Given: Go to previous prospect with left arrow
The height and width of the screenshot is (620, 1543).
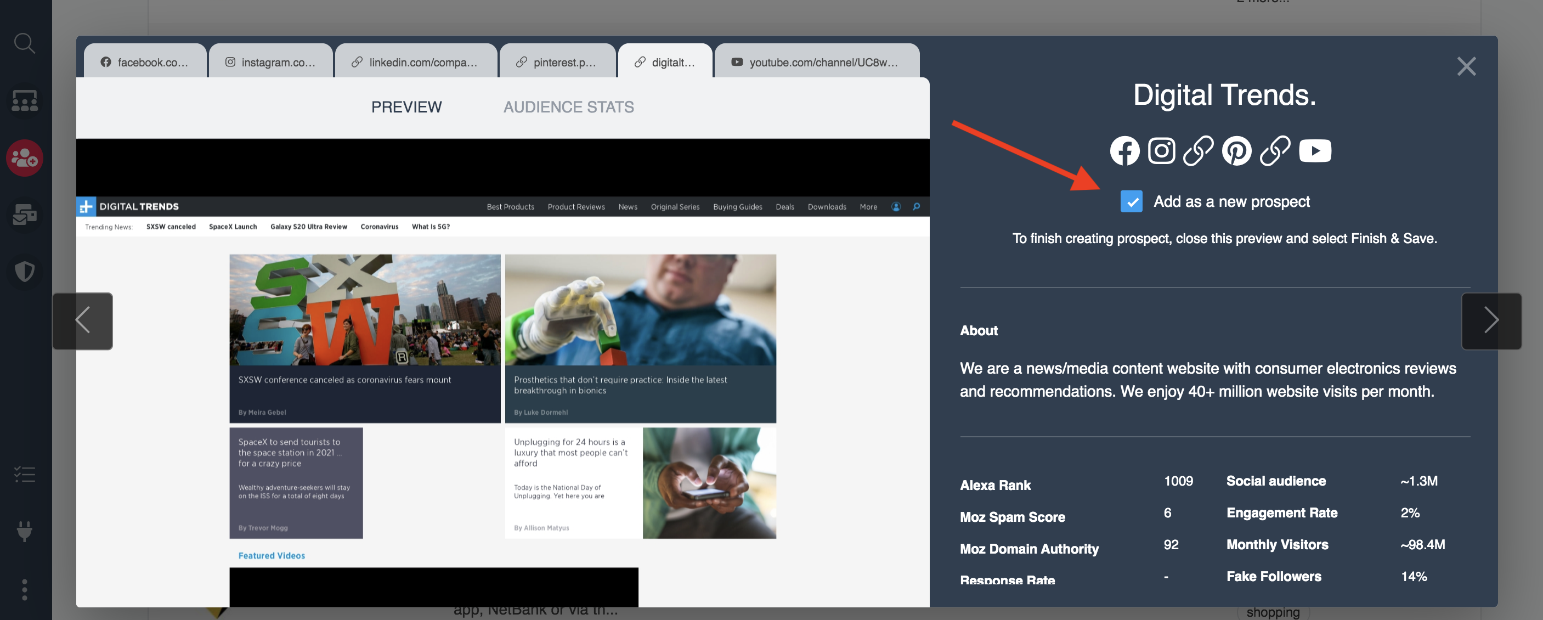Looking at the screenshot, I should click(x=83, y=320).
